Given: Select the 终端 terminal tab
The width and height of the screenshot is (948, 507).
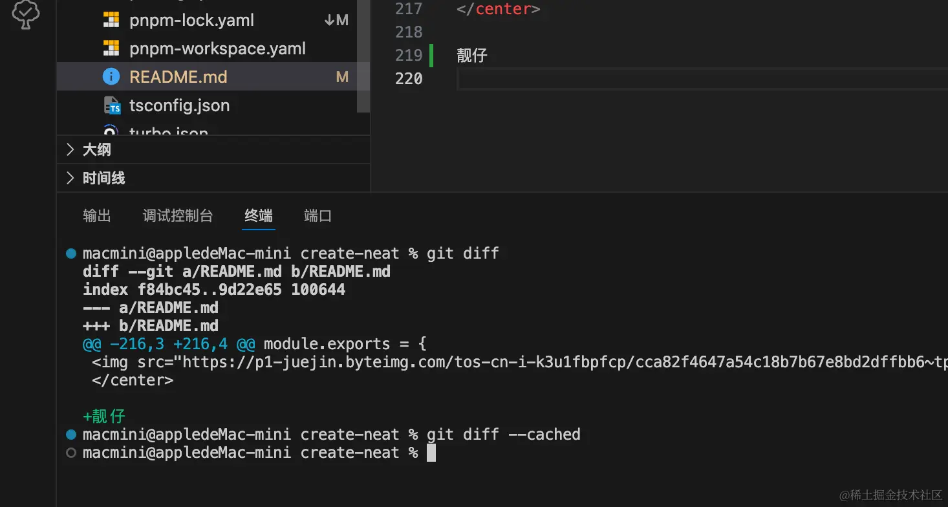Looking at the screenshot, I should [259, 216].
